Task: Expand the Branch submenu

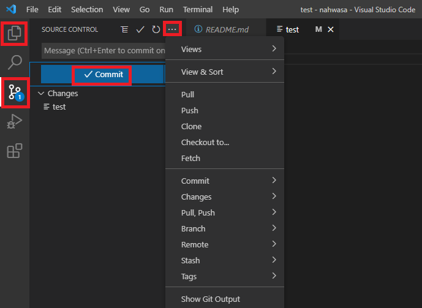Action: (x=225, y=228)
